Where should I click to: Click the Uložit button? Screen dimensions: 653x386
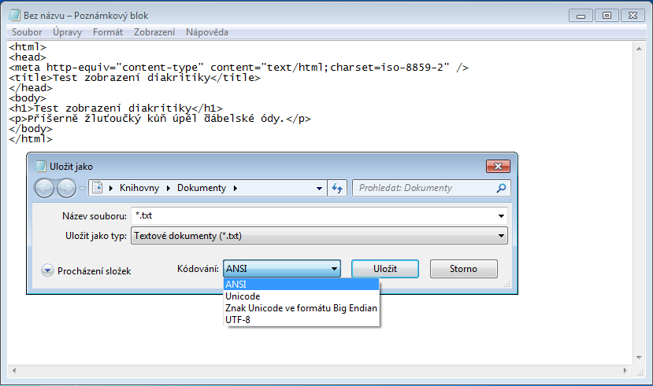[x=385, y=269]
